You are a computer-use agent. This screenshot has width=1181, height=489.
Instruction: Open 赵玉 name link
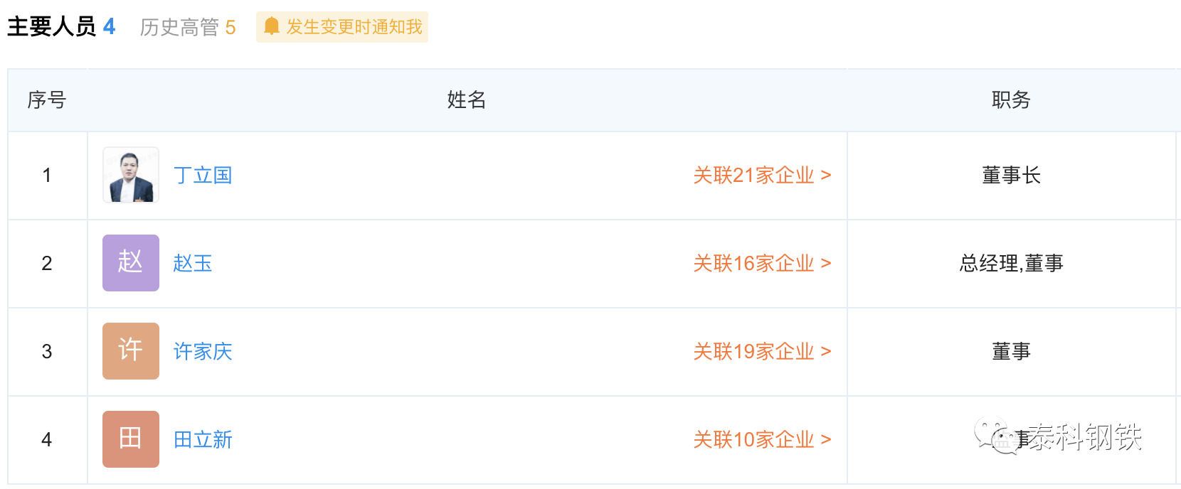193,264
